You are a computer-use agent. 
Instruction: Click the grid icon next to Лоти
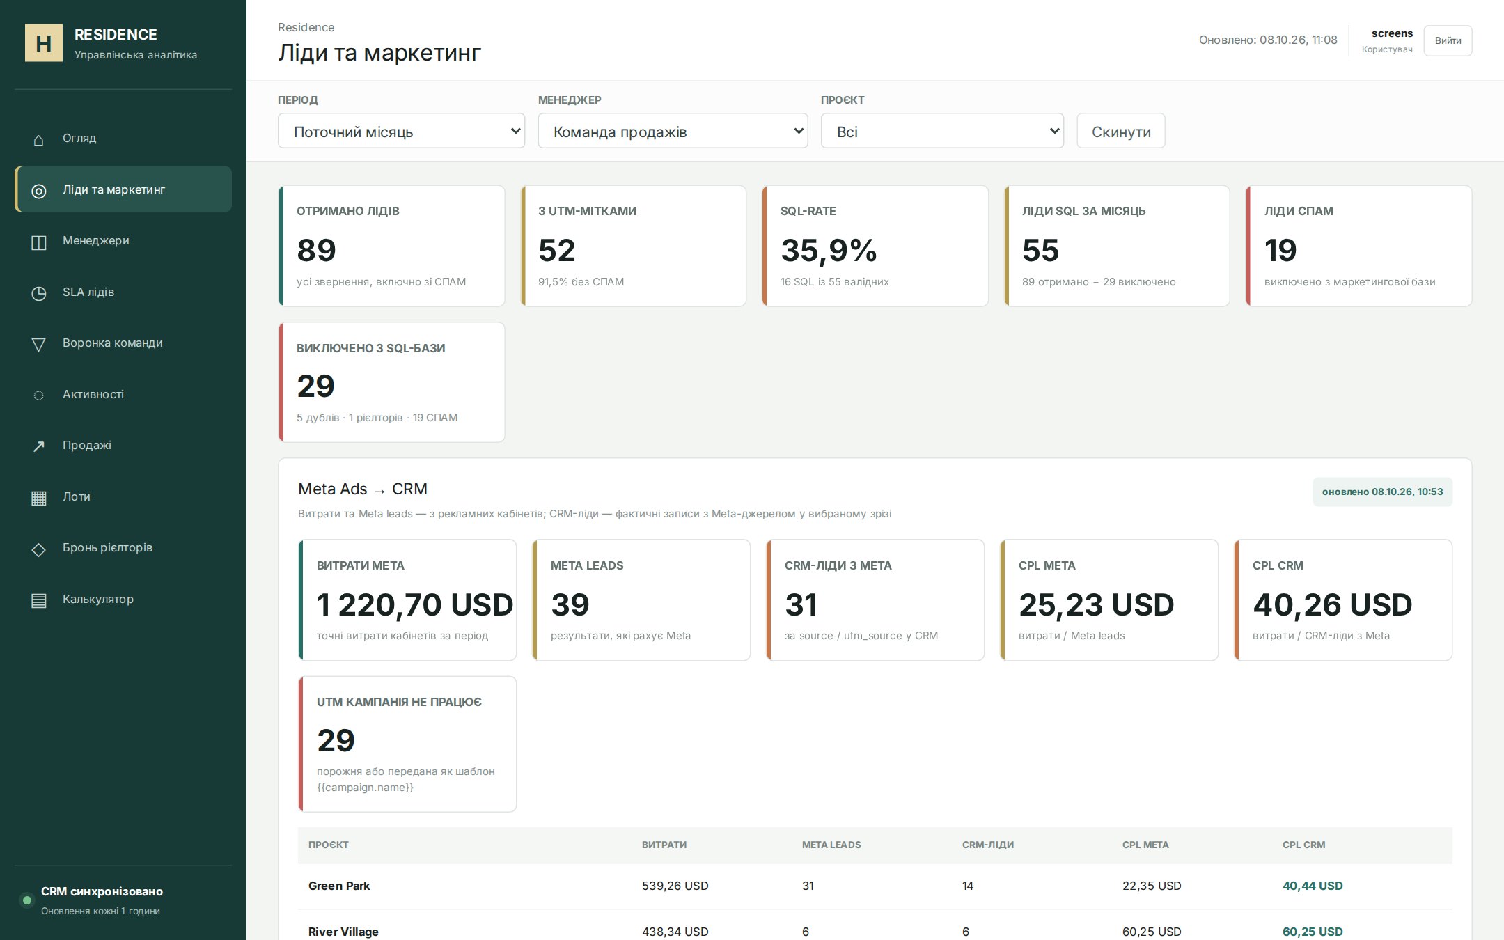click(x=38, y=498)
